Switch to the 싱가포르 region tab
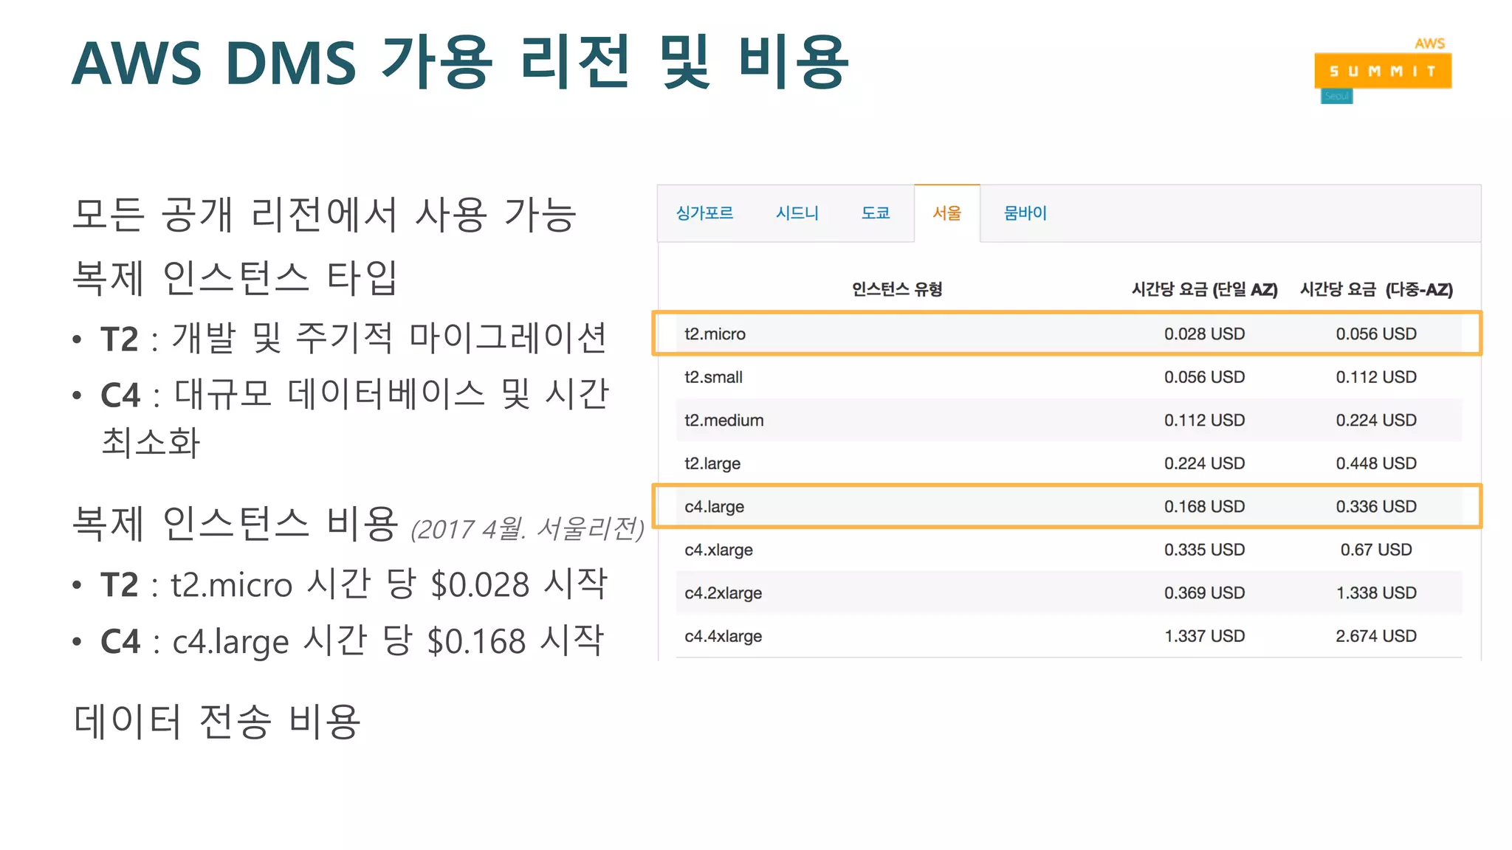Screen dimensions: 1512x850 tap(704, 213)
